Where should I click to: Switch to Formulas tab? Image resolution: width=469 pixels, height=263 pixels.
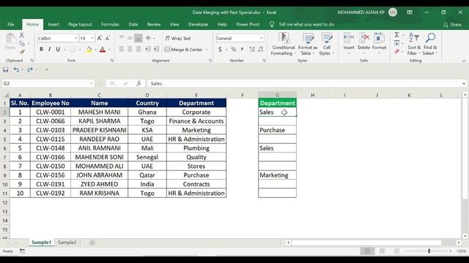[x=110, y=24]
